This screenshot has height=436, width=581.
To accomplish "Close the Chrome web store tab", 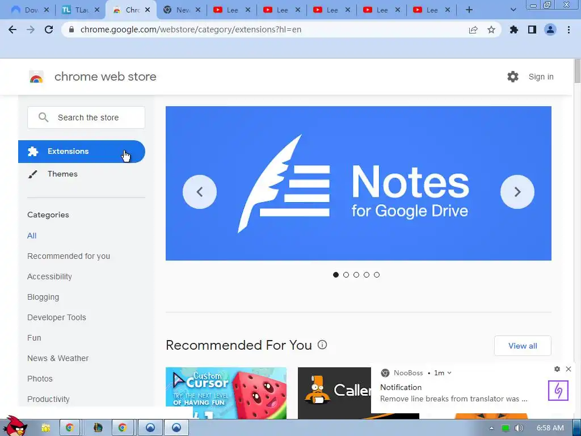I will [x=148, y=10].
